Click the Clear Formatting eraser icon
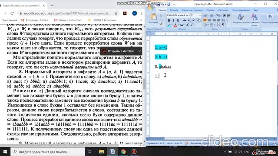 click(199, 20)
